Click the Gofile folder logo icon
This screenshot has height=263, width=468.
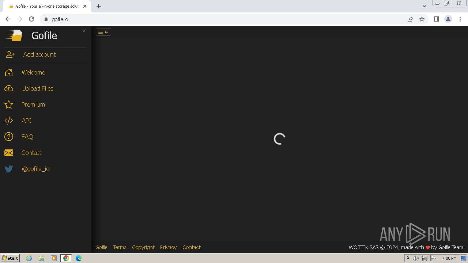14,35
